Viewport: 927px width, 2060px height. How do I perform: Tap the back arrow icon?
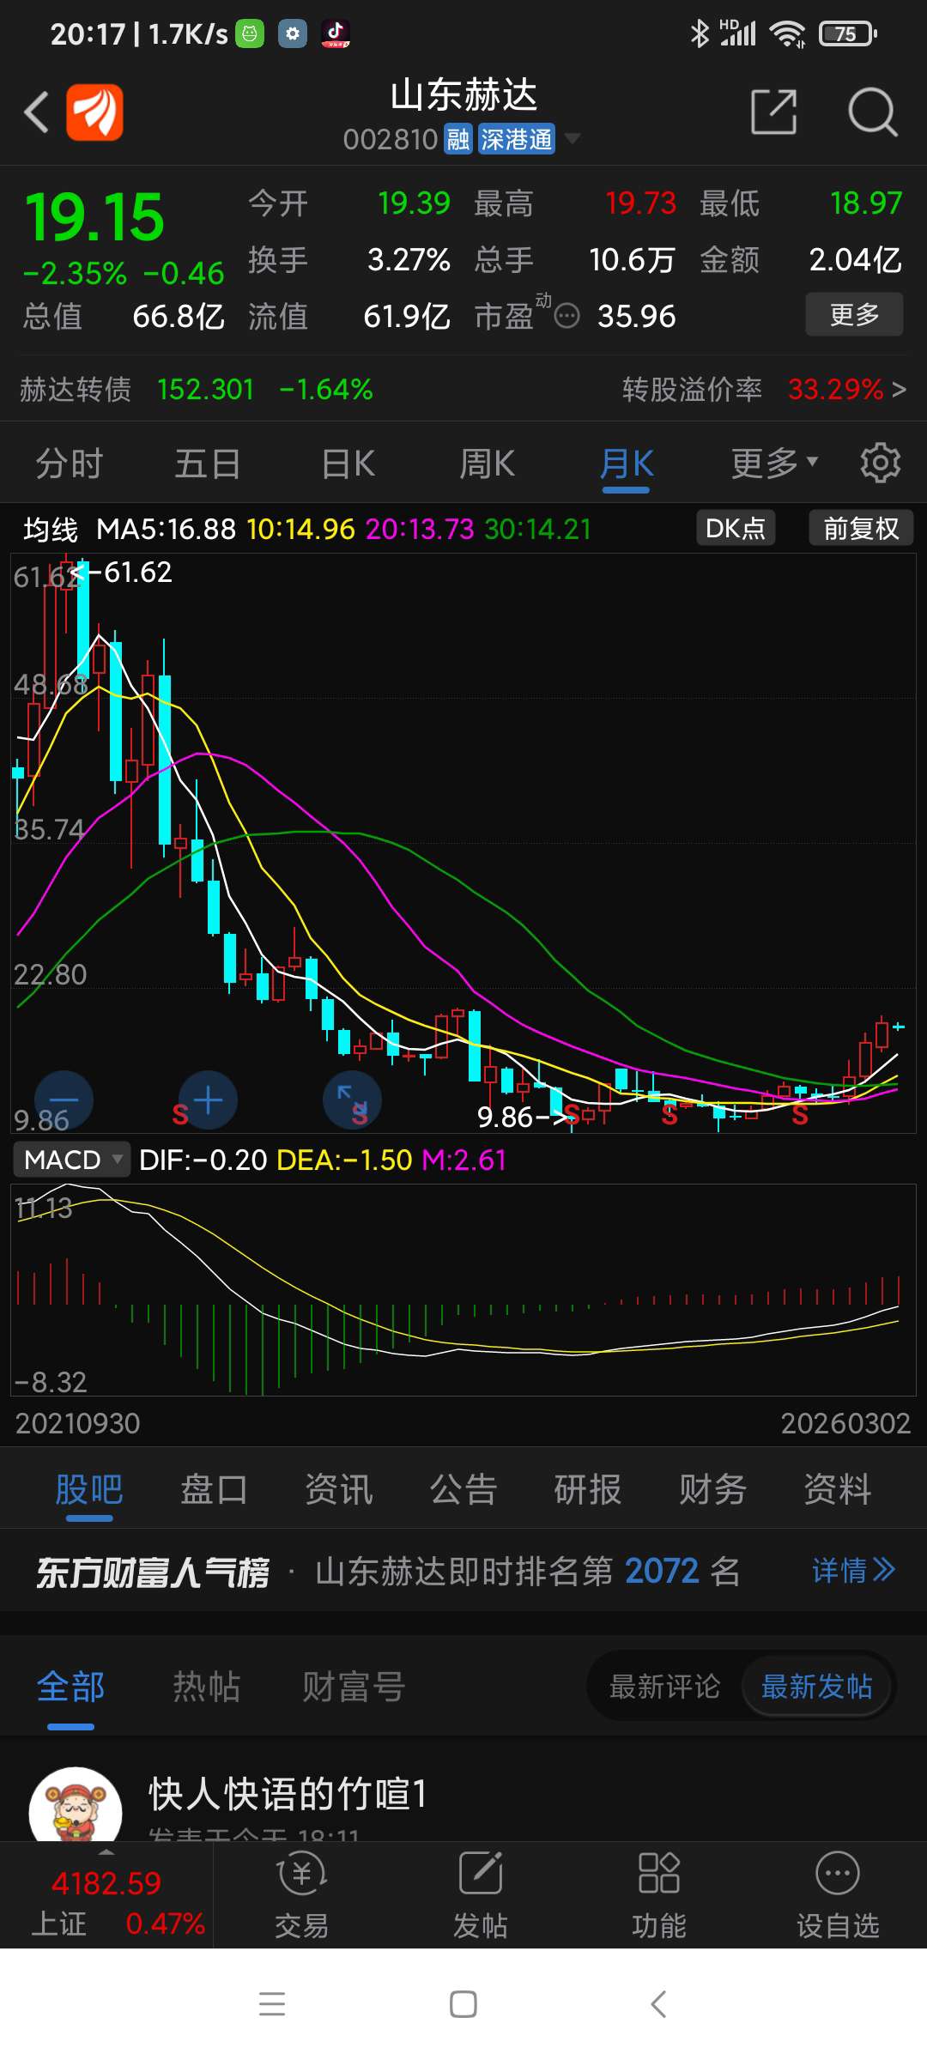[36, 112]
